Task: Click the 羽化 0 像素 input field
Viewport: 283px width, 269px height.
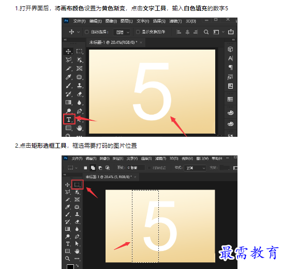Action: tap(136, 168)
